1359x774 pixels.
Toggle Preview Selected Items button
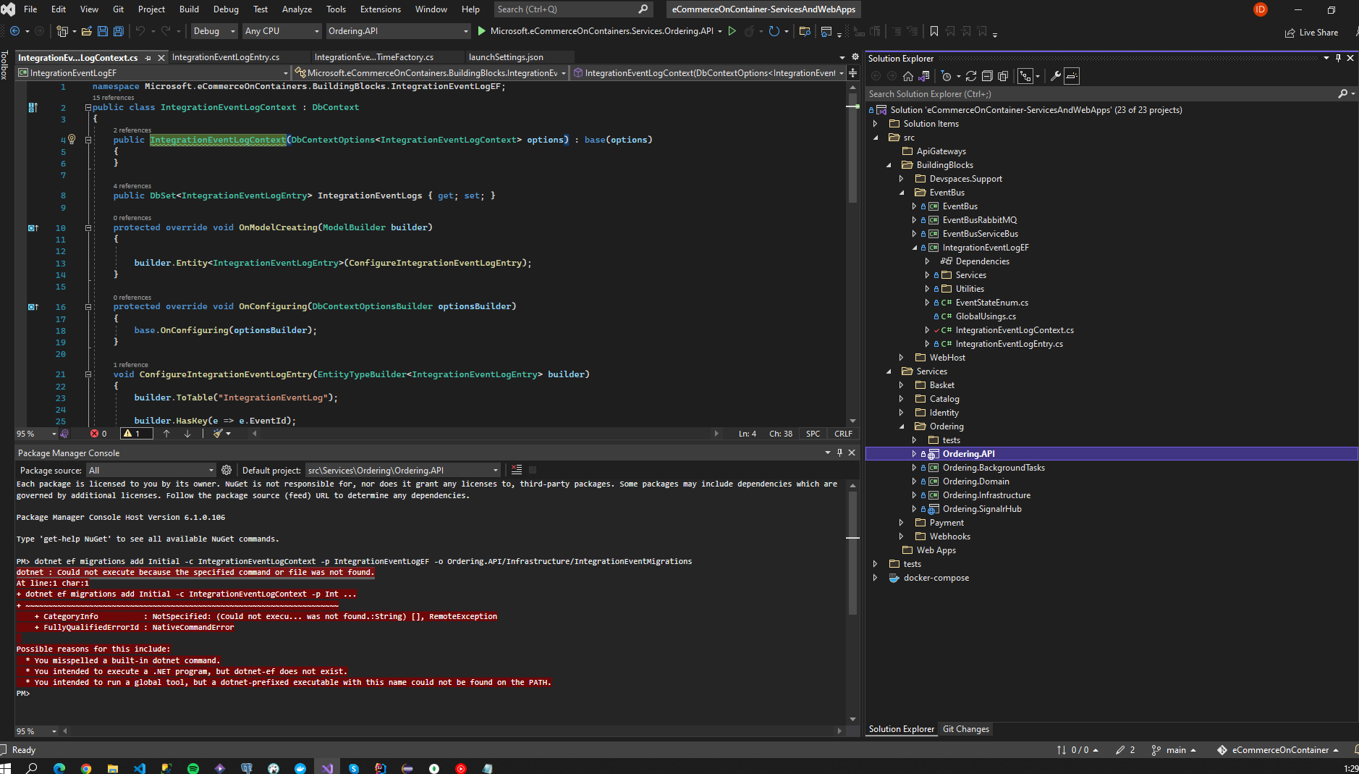1072,76
